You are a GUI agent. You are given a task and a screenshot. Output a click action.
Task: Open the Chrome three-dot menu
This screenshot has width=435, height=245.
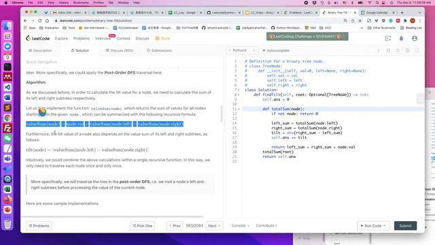point(420,20)
